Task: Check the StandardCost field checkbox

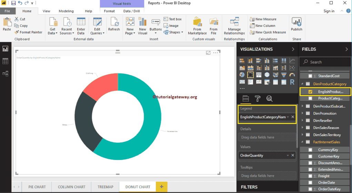Action: [310, 76]
